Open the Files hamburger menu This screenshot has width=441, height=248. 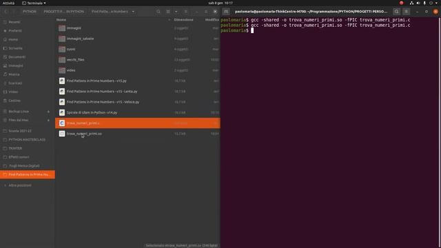[x=185, y=12]
